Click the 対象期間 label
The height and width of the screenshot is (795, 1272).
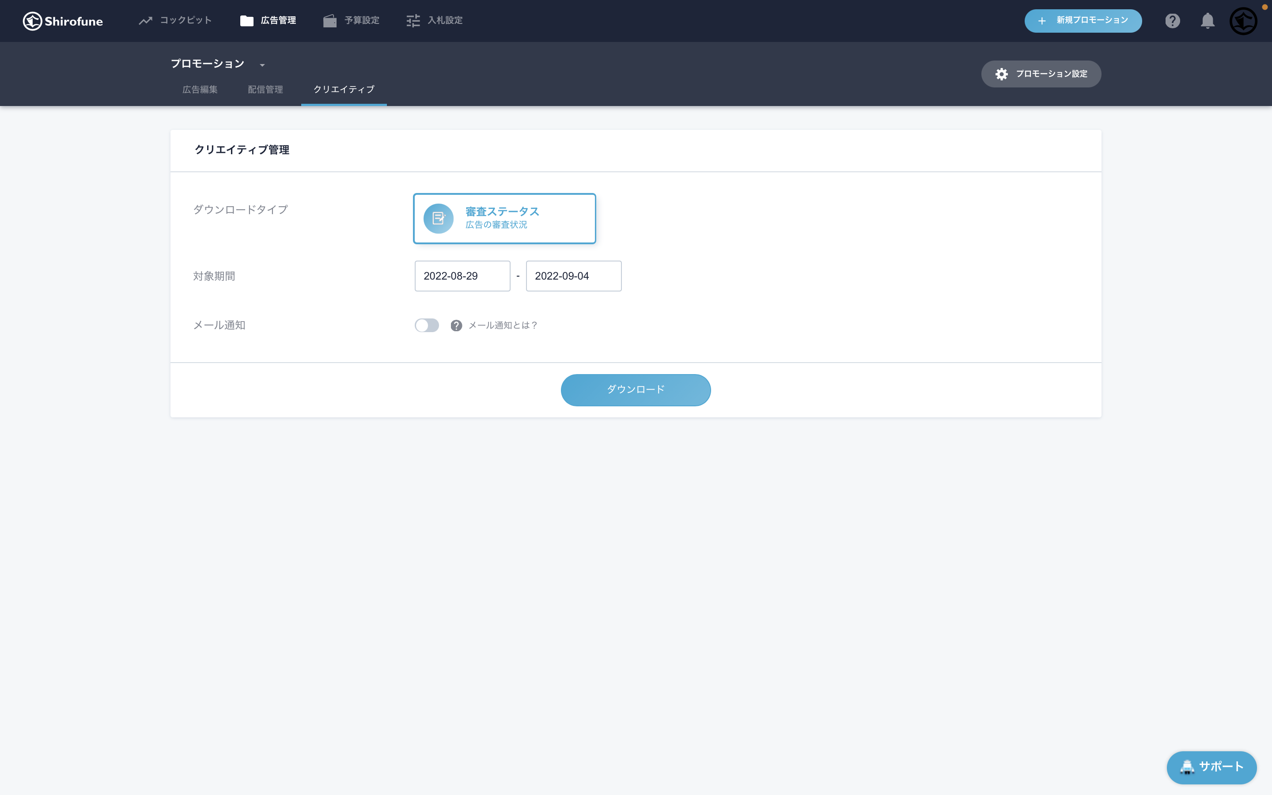[214, 276]
